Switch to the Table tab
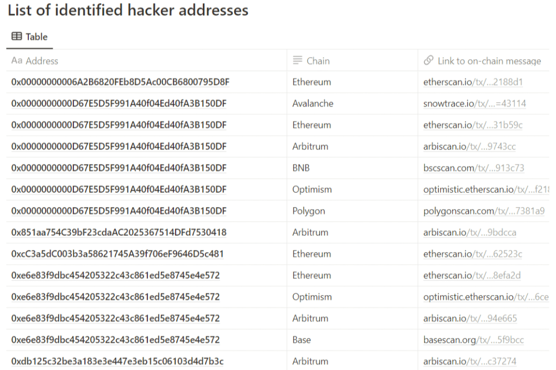This screenshot has height=370, width=556. point(29,37)
